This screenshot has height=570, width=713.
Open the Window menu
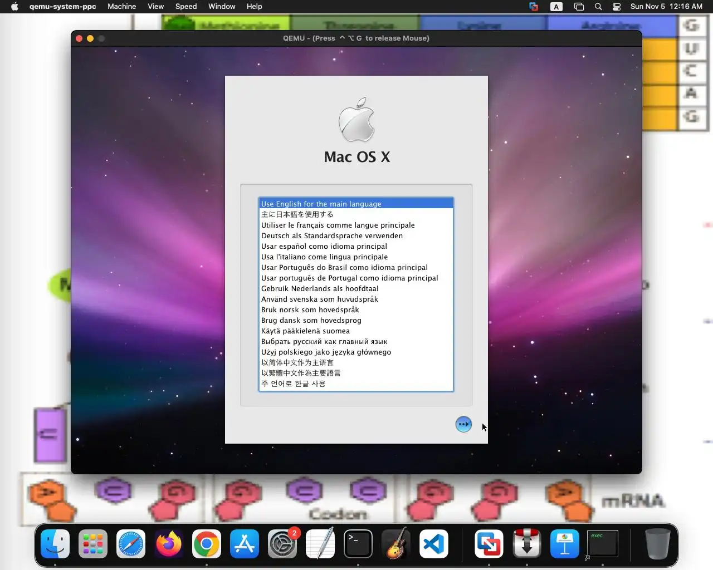[x=222, y=6]
